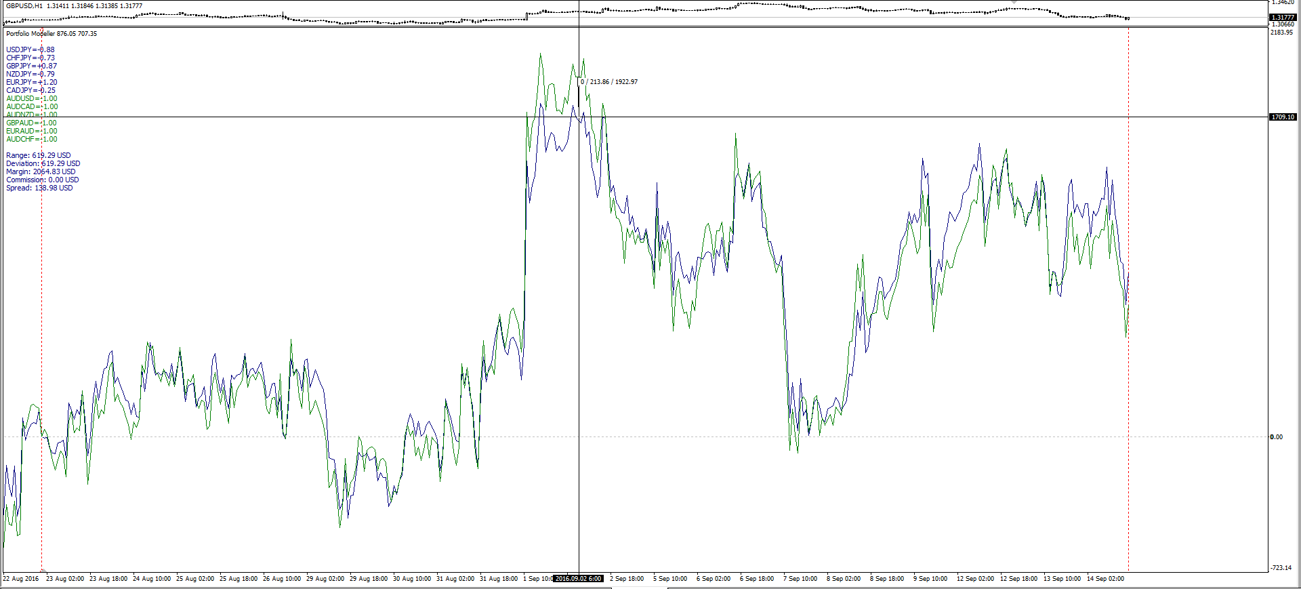Click the green AUDCHF weight line
Screen dimensions: 1301x589
coord(32,139)
